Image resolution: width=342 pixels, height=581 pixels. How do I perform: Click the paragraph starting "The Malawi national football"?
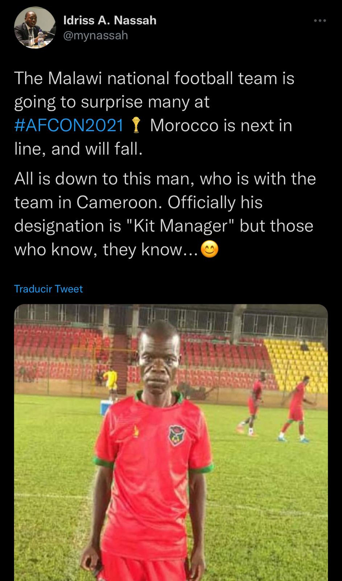tap(154, 113)
